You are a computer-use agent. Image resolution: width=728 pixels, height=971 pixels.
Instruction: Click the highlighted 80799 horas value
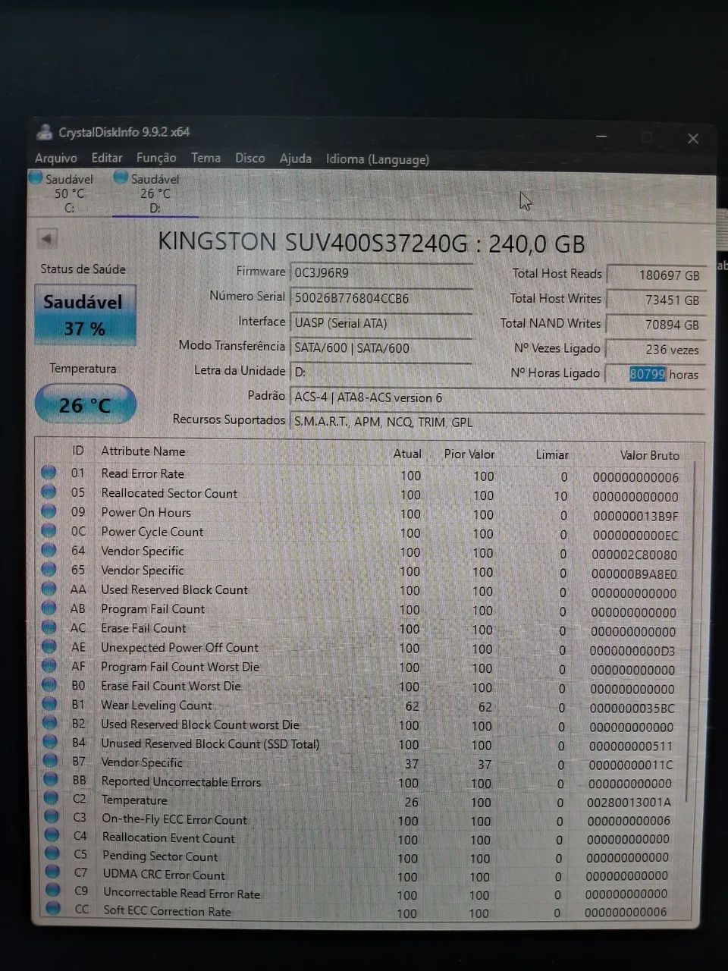(657, 374)
